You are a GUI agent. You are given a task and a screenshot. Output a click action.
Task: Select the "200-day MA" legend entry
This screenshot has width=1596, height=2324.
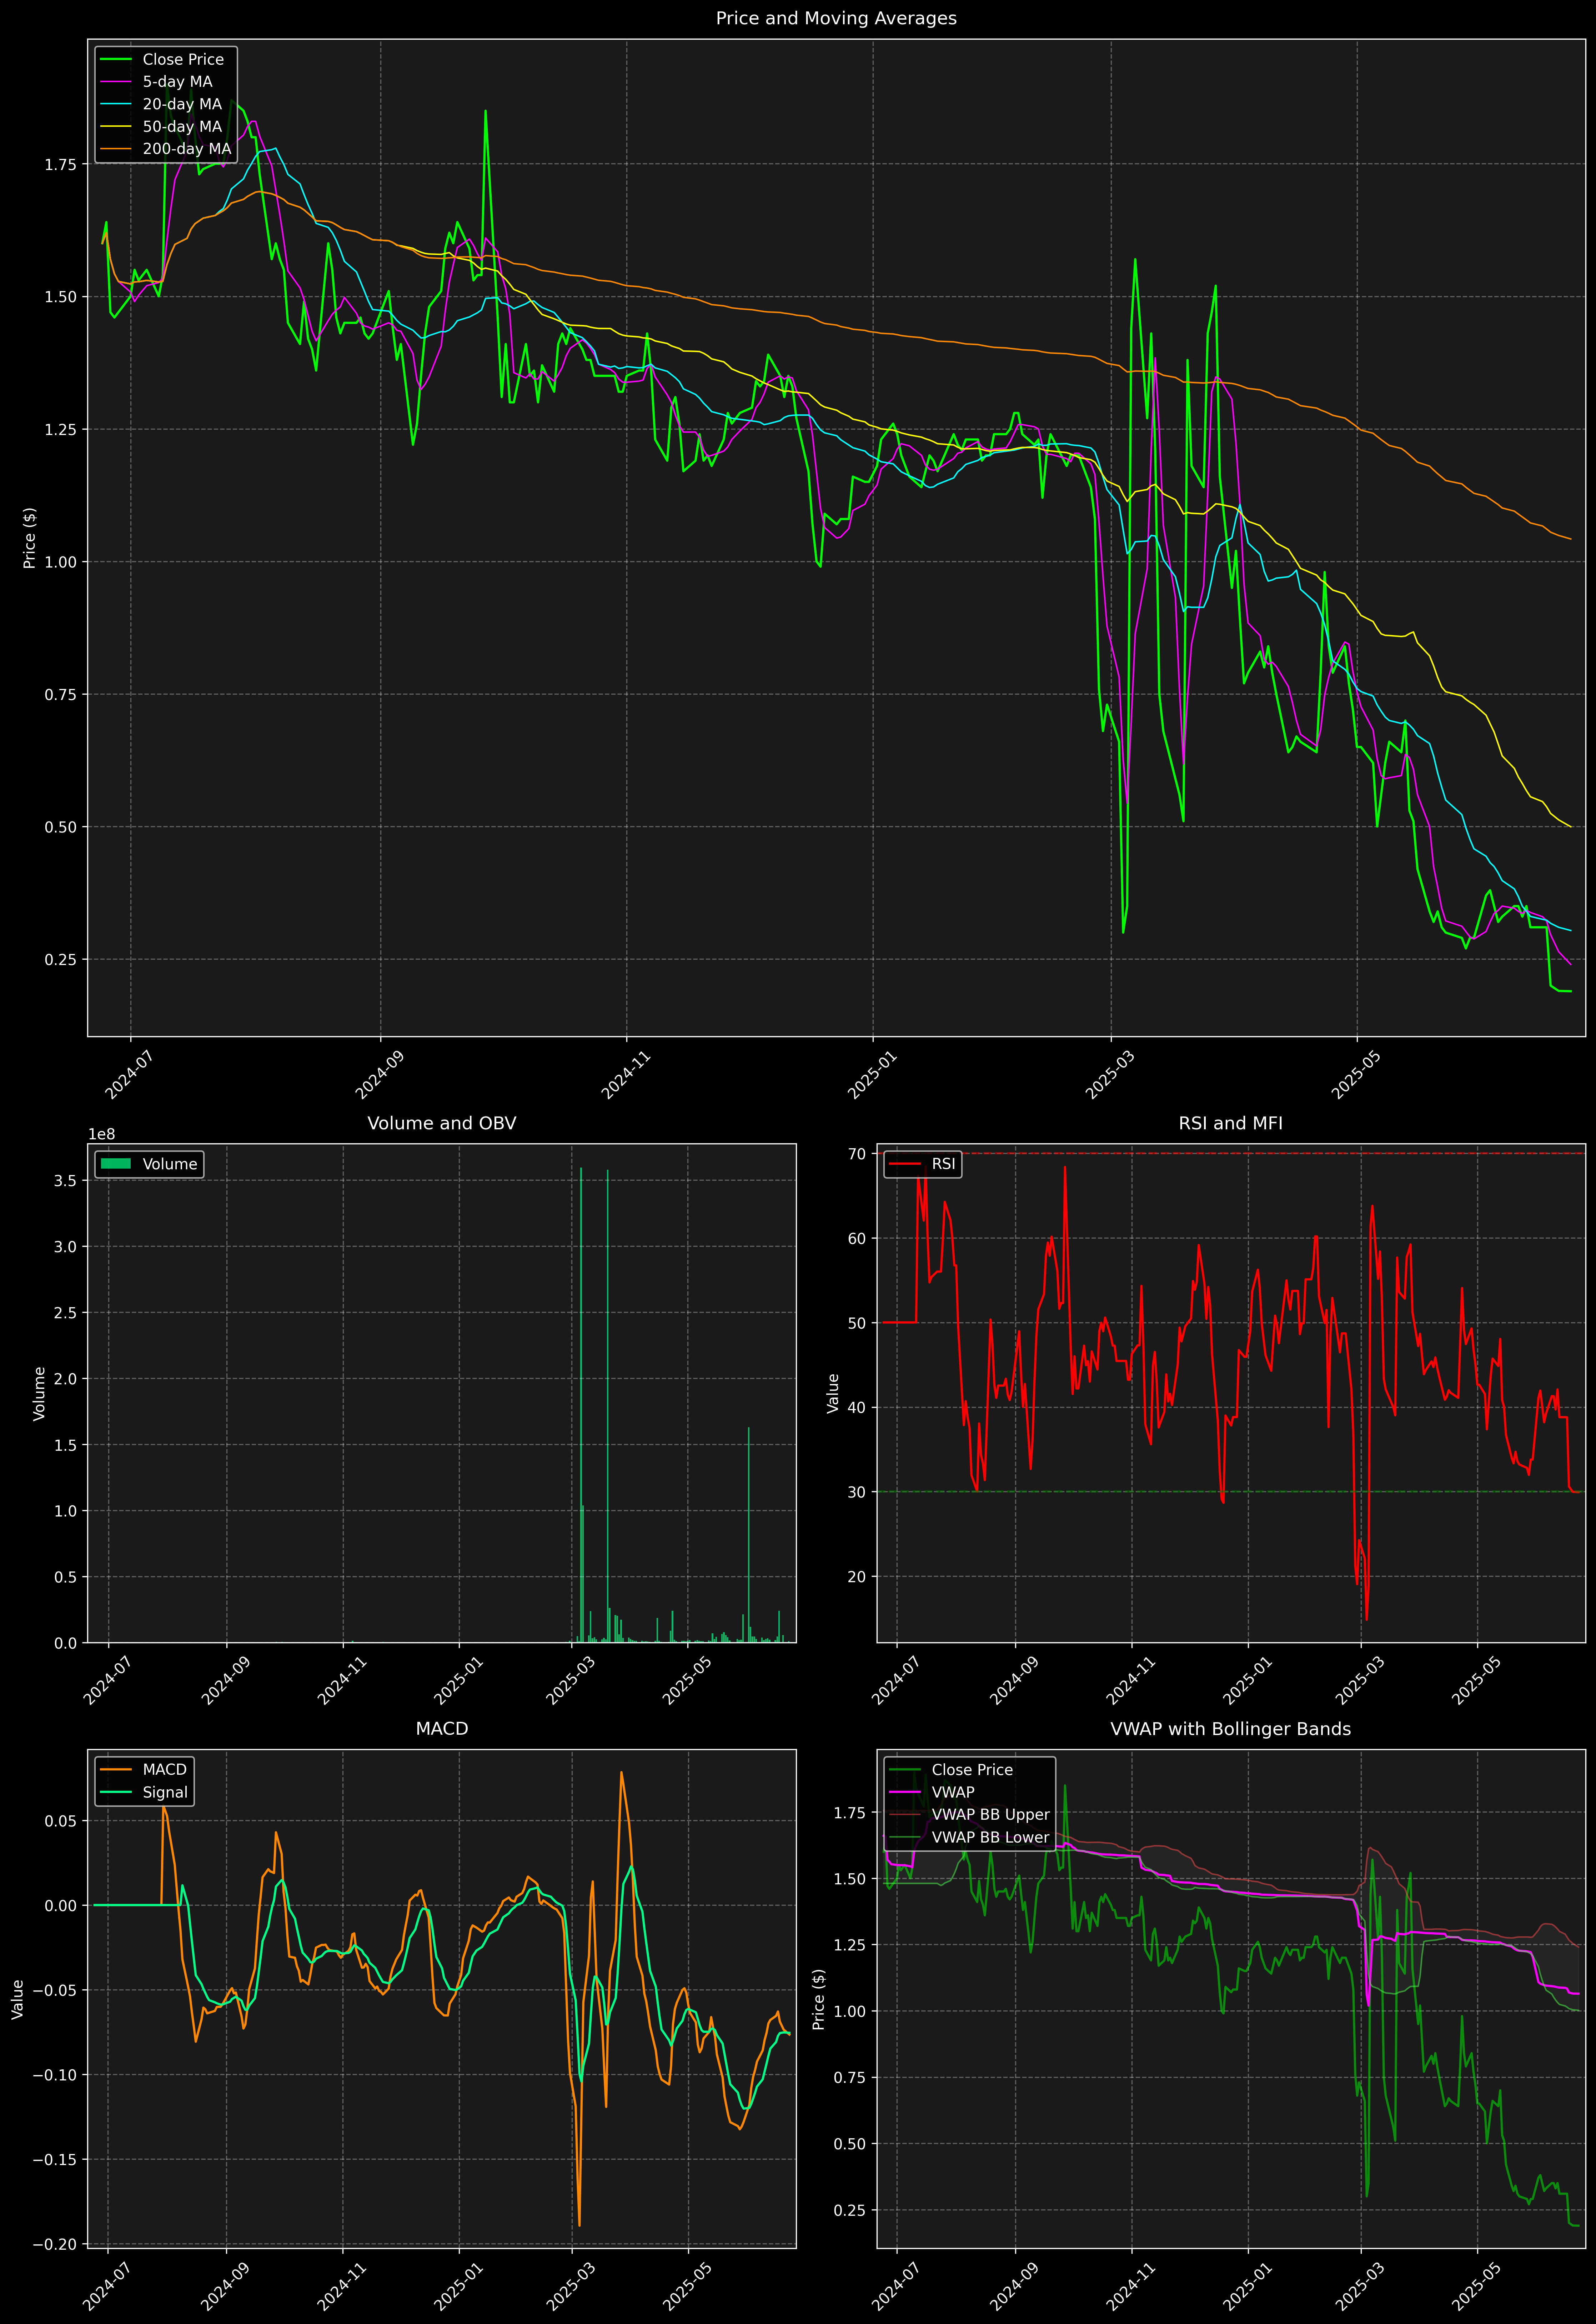click(187, 149)
